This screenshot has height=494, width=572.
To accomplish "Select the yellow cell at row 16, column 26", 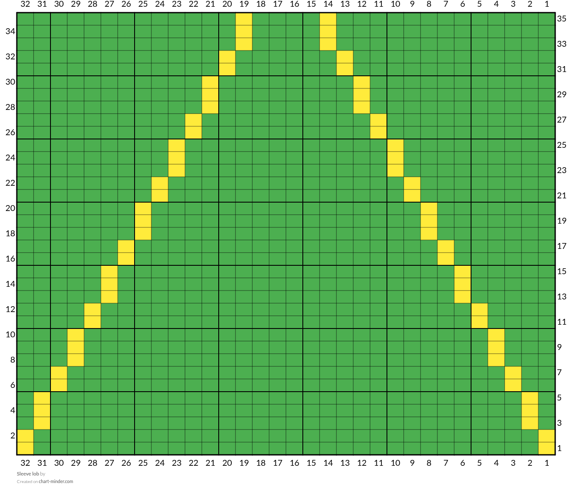I will [126, 259].
